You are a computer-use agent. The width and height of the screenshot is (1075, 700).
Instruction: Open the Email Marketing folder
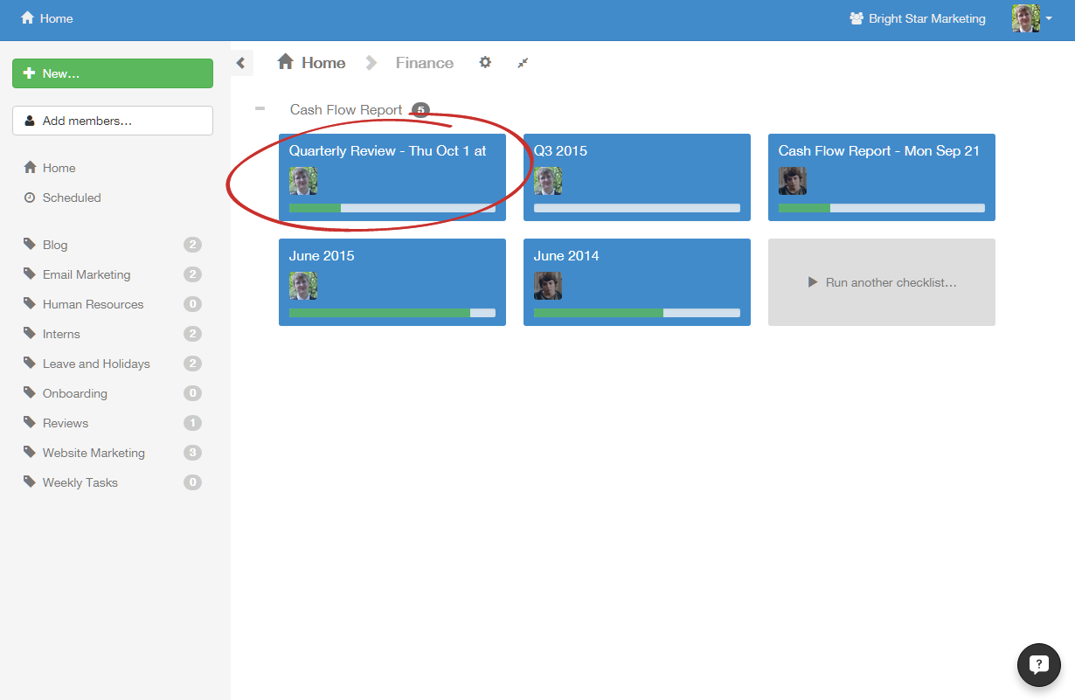pyautogui.click(x=87, y=274)
